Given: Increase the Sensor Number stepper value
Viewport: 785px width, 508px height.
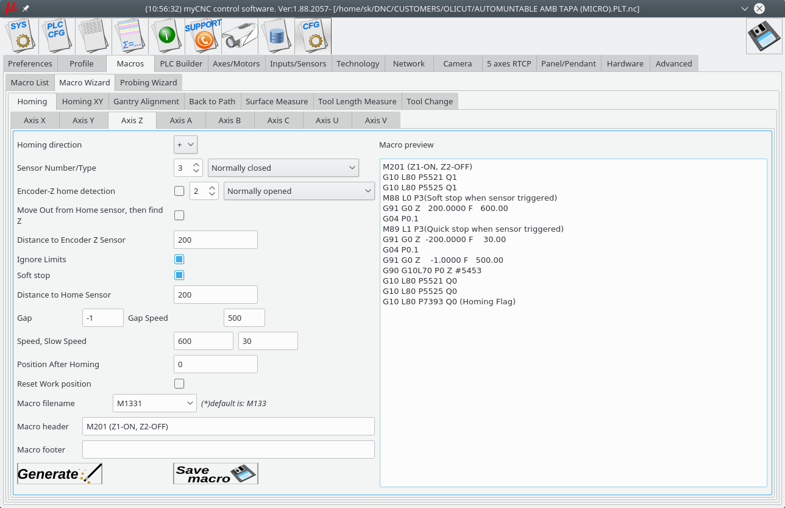Looking at the screenshot, I should coord(196,165).
